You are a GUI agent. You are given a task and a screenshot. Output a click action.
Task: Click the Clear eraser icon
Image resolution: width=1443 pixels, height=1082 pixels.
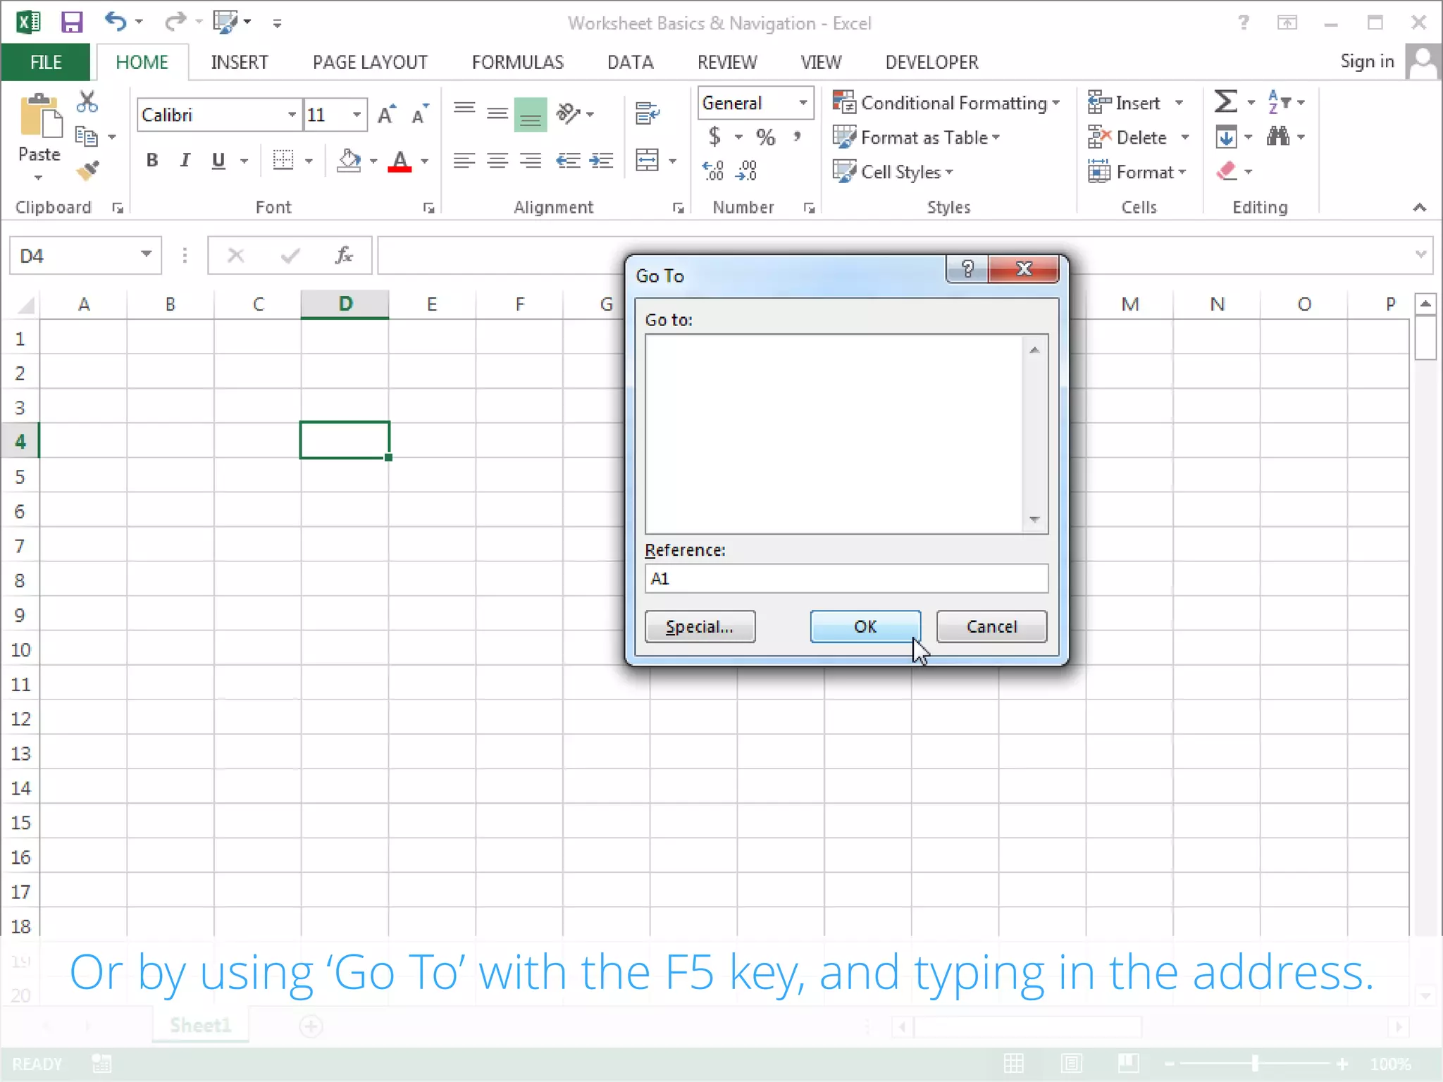(1227, 170)
